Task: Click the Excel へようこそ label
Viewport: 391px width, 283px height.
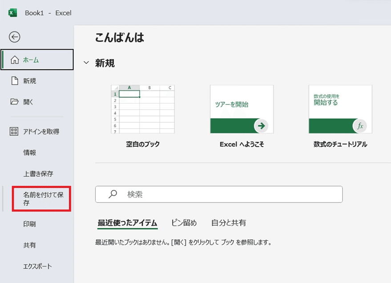Action: pyautogui.click(x=242, y=144)
